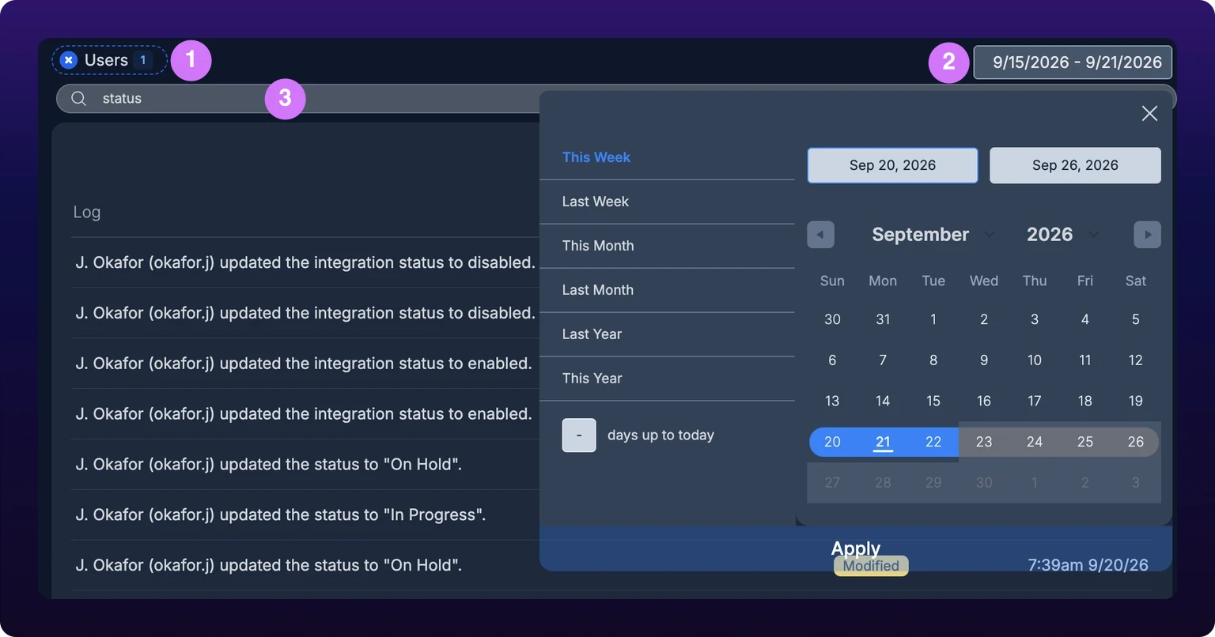Open the 2026 year dropdown
The height and width of the screenshot is (637, 1215).
click(x=1062, y=235)
